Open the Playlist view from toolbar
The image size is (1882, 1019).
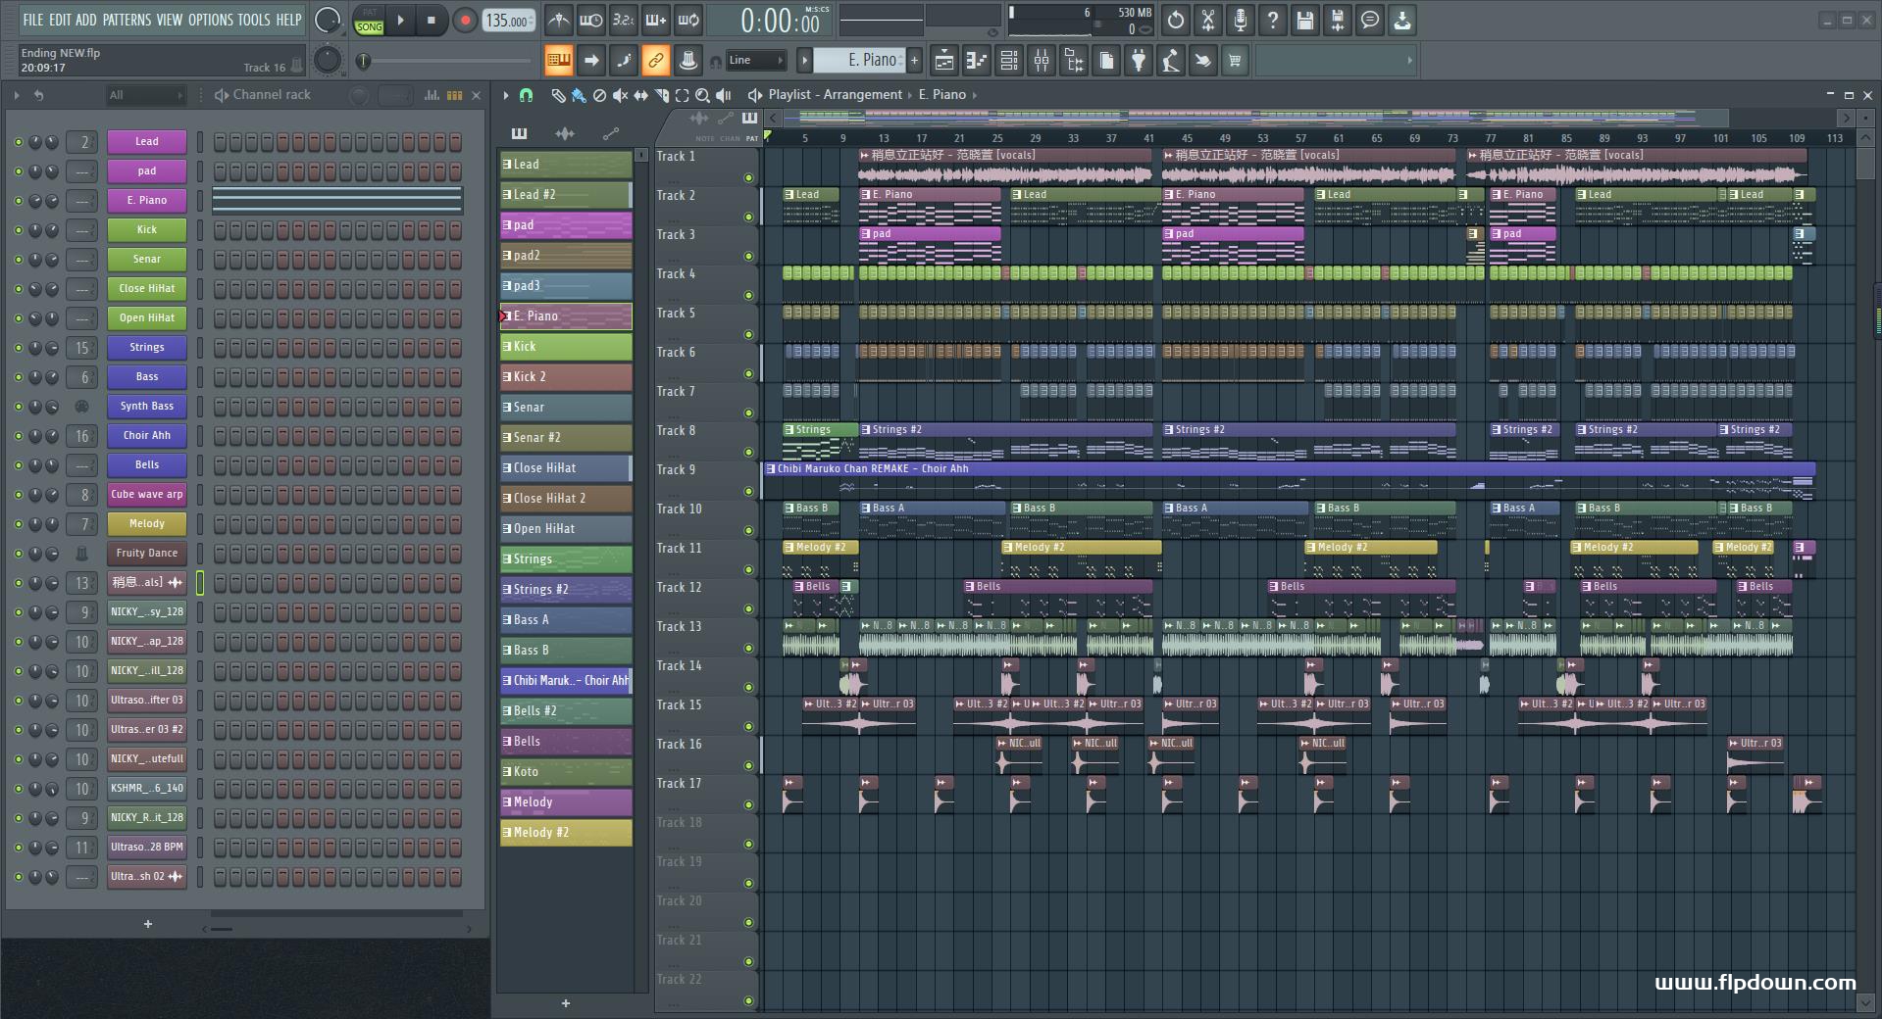(943, 61)
